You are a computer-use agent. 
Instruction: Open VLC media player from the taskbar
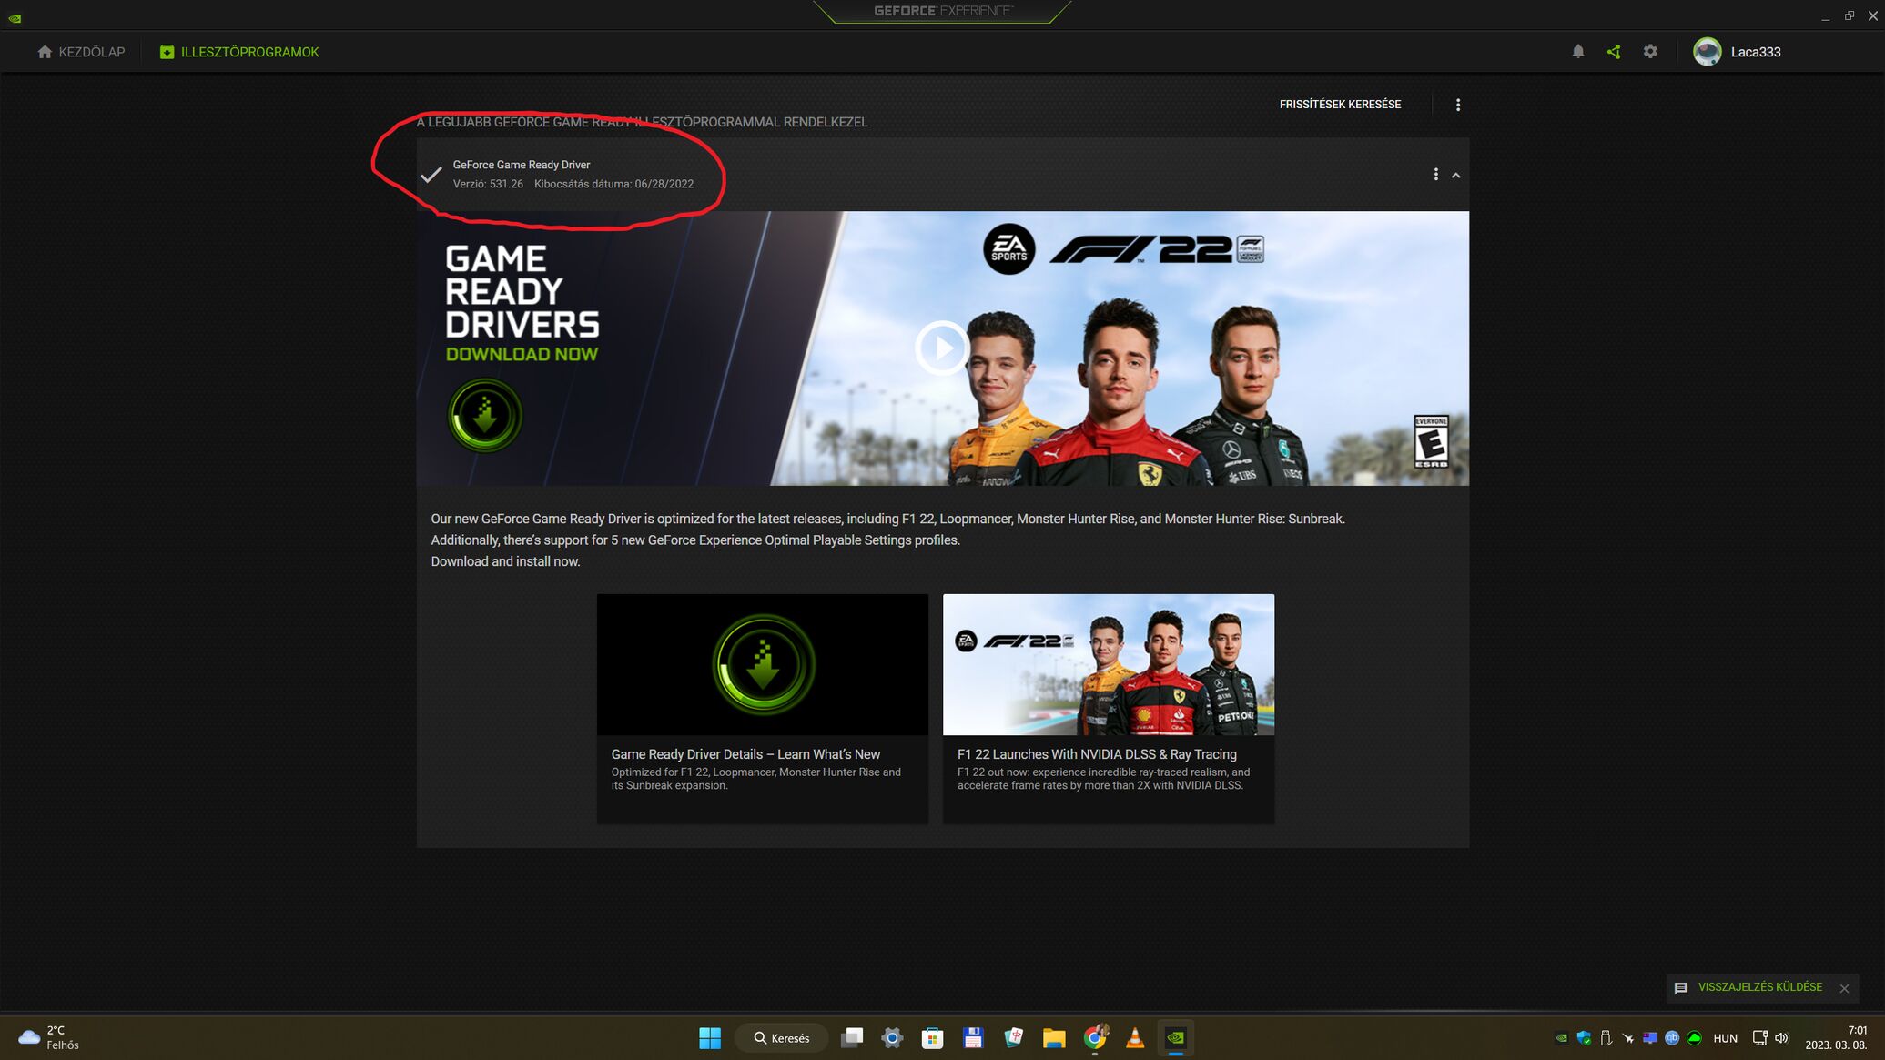tap(1135, 1038)
